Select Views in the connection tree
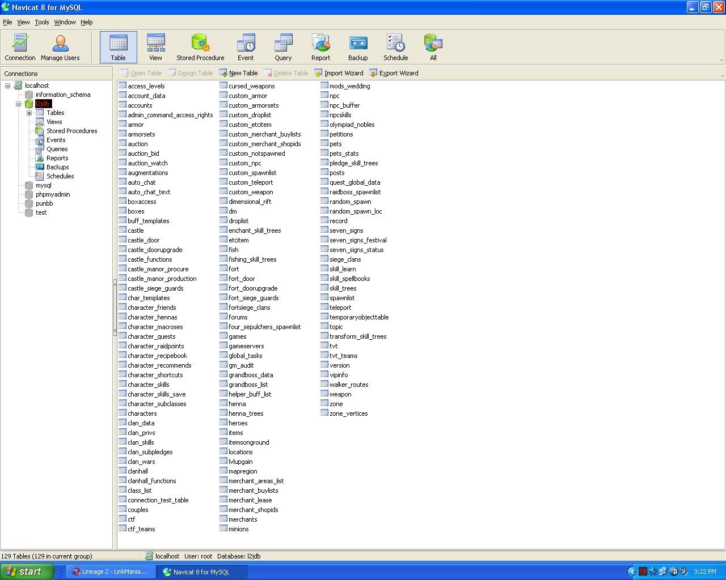726x580 pixels. pyautogui.click(x=54, y=122)
